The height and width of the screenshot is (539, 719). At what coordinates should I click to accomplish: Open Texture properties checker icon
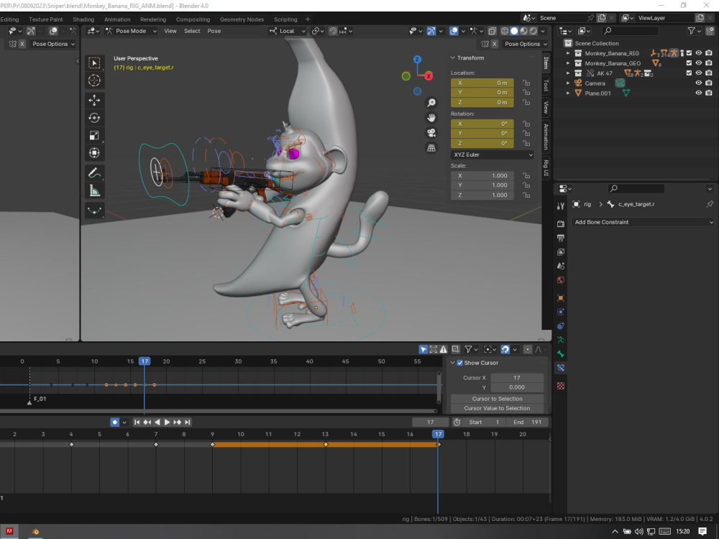pyautogui.click(x=560, y=386)
